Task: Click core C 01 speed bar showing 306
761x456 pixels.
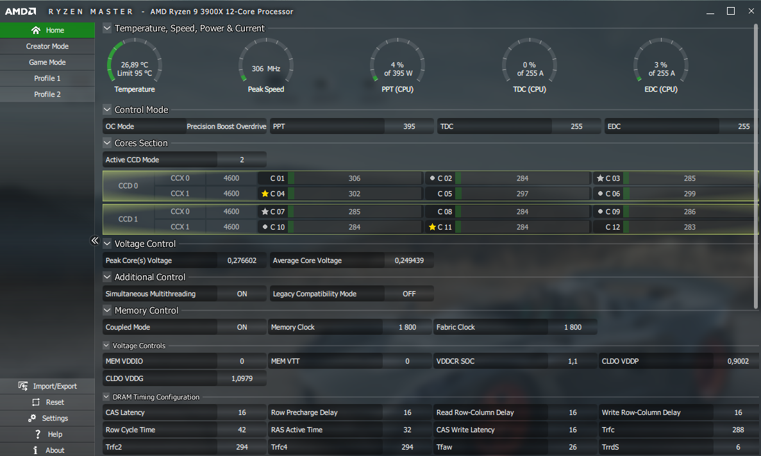Action: (355, 178)
